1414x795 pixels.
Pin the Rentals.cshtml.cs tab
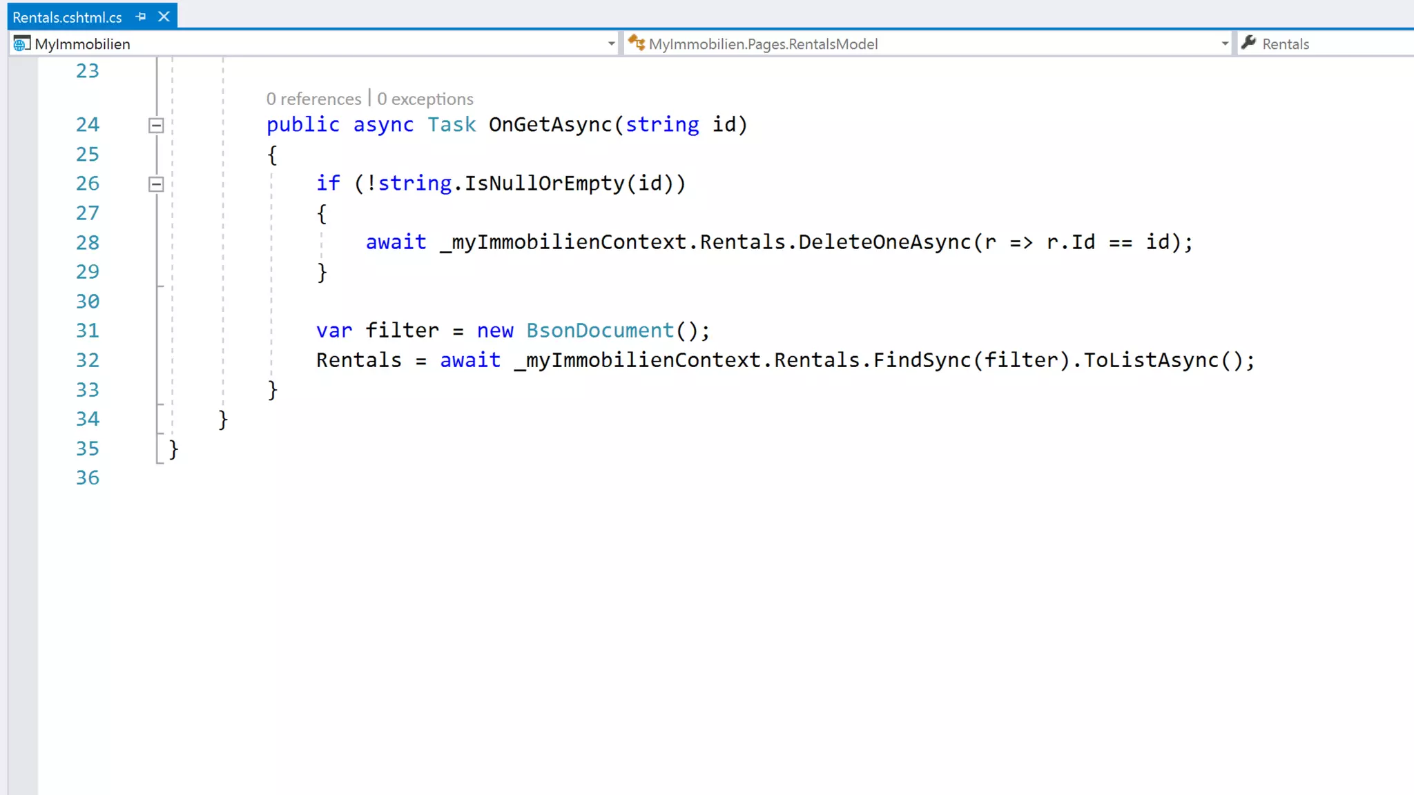[x=141, y=17]
